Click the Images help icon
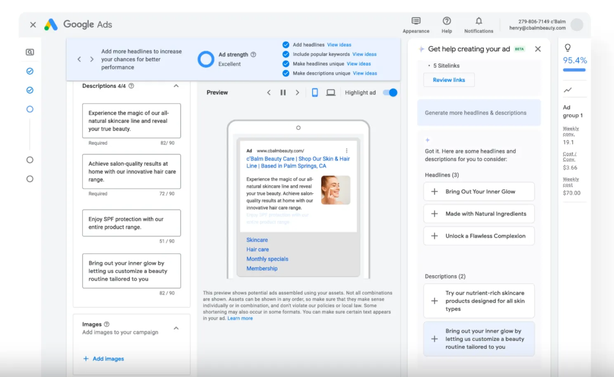 [106, 324]
